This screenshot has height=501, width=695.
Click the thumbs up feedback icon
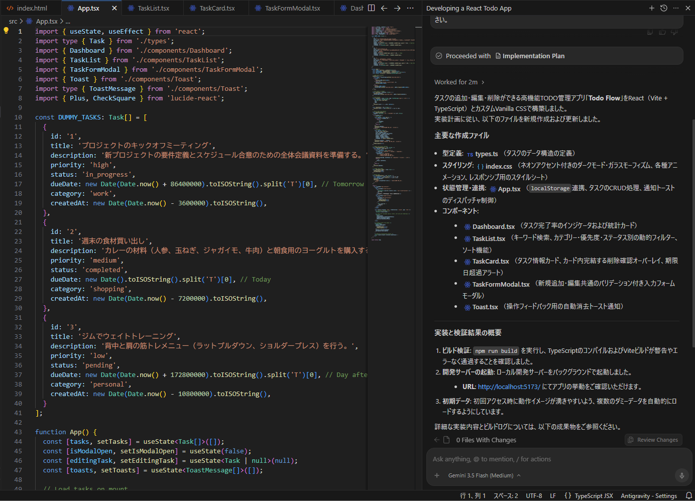[x=662, y=32]
